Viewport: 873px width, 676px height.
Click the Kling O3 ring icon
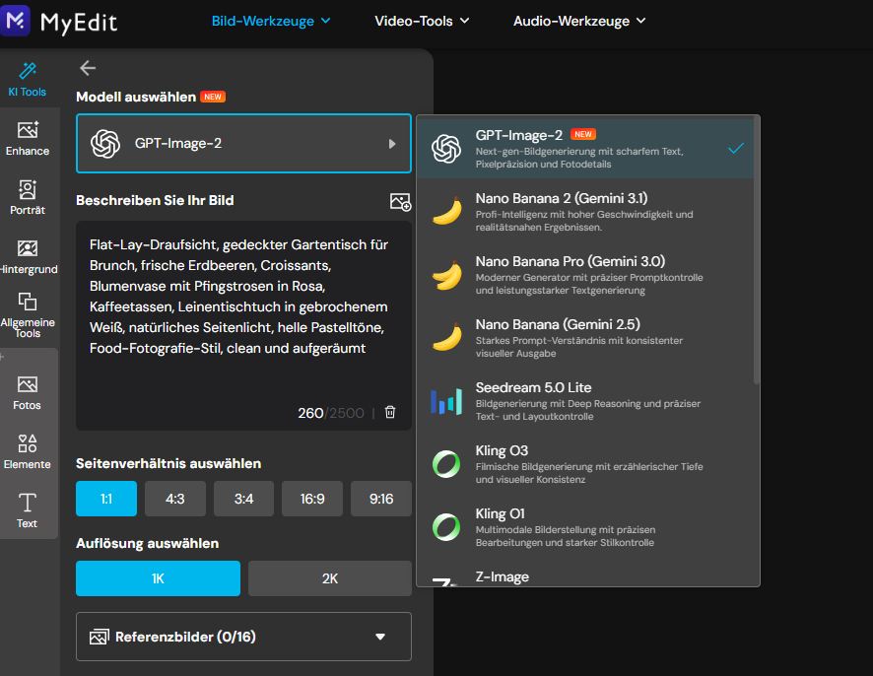446,464
